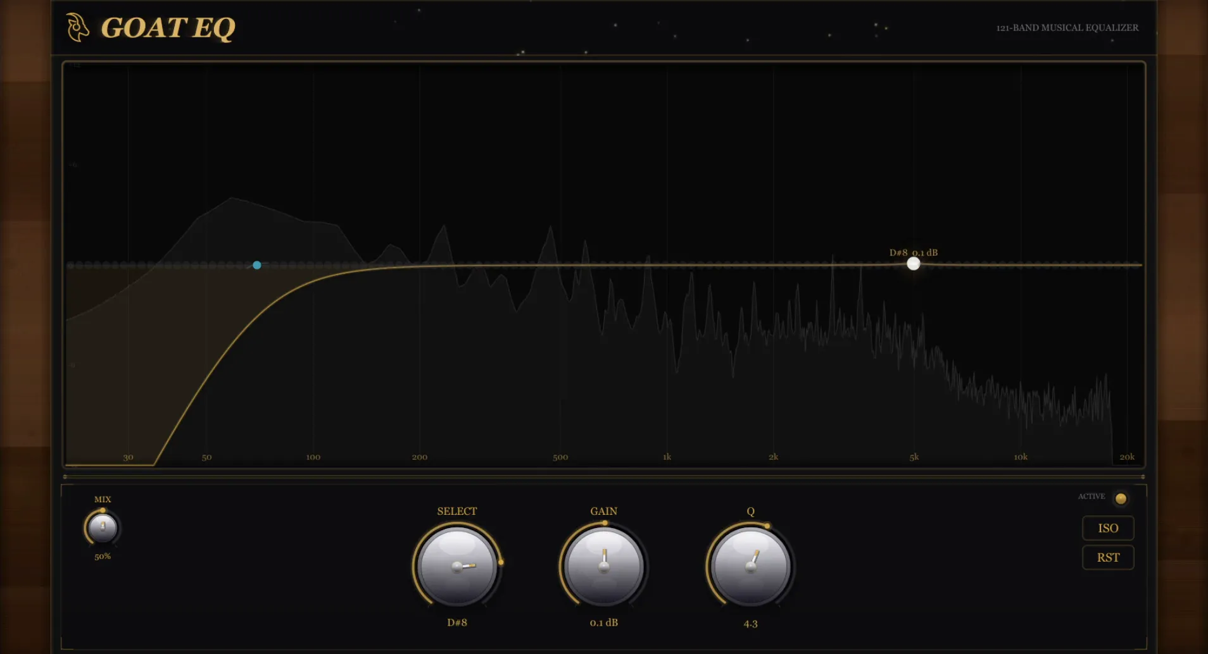The height and width of the screenshot is (654, 1208).
Task: Click the GAIN knob set to 0.1 dB
Action: (x=603, y=567)
